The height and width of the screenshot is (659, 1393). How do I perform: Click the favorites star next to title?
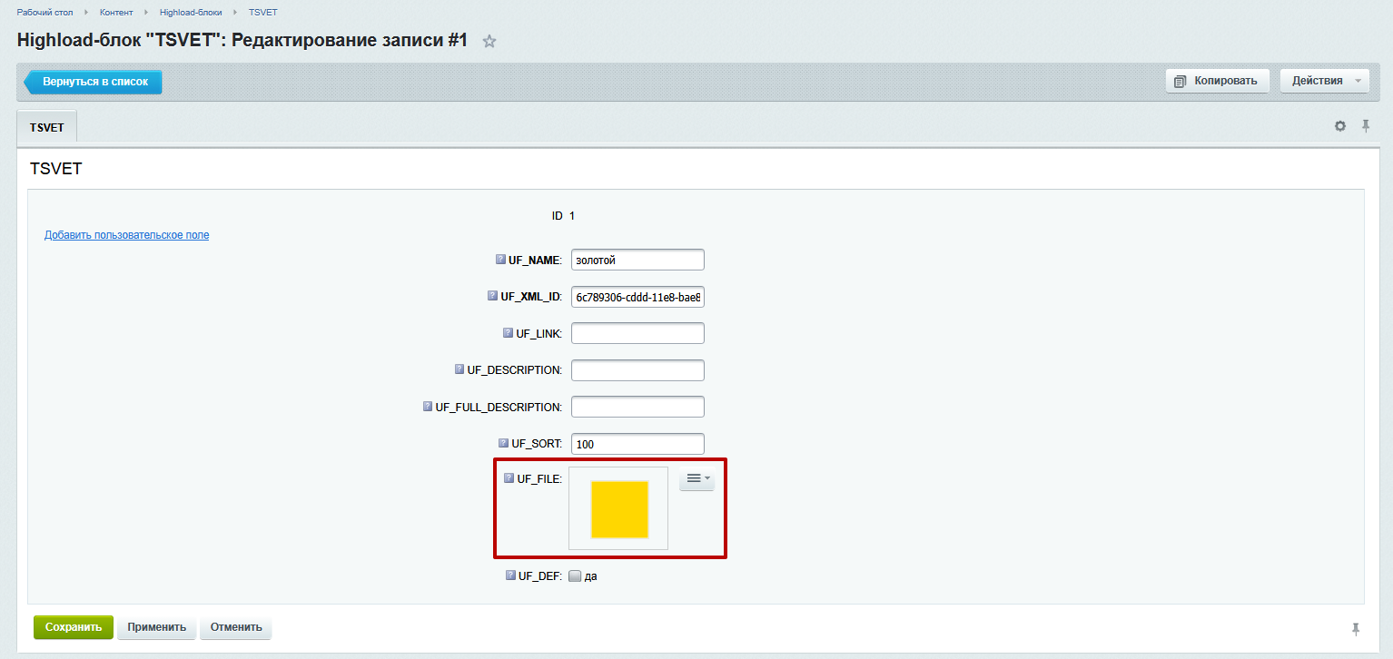[489, 42]
